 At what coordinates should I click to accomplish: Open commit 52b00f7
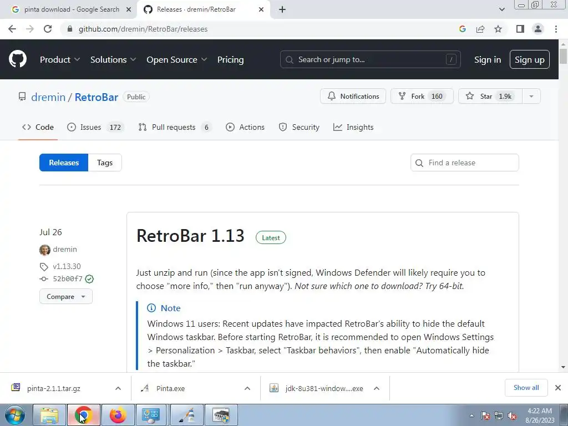click(67, 278)
